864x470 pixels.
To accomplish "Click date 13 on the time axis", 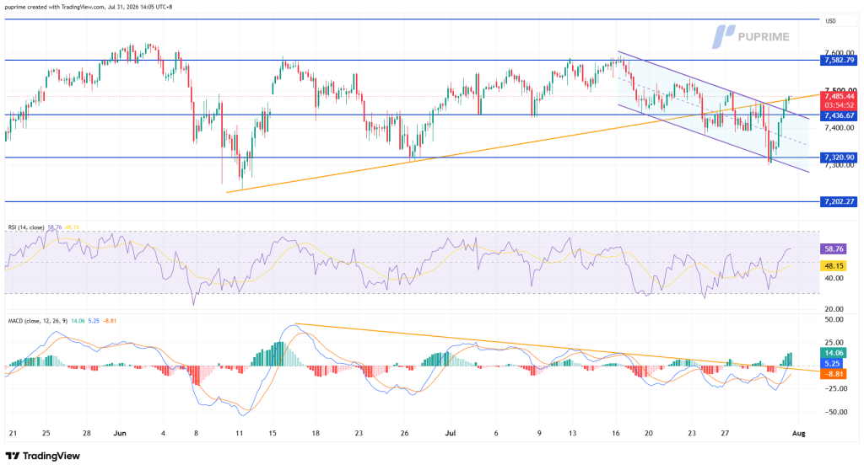I will [x=573, y=433].
